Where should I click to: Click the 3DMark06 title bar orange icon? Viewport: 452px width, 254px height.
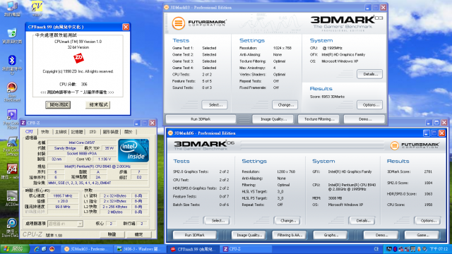(x=170, y=133)
